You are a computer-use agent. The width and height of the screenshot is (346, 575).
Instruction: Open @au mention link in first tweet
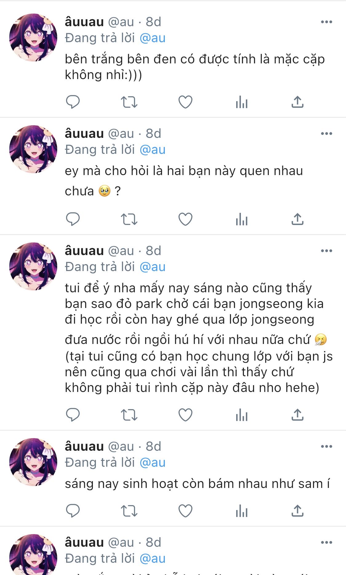point(153,38)
